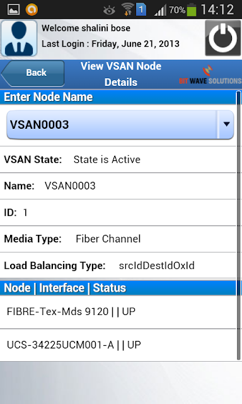Viewport: 242px width, 404px height.
Task: Tap the VSAN State row
Action: point(118,160)
